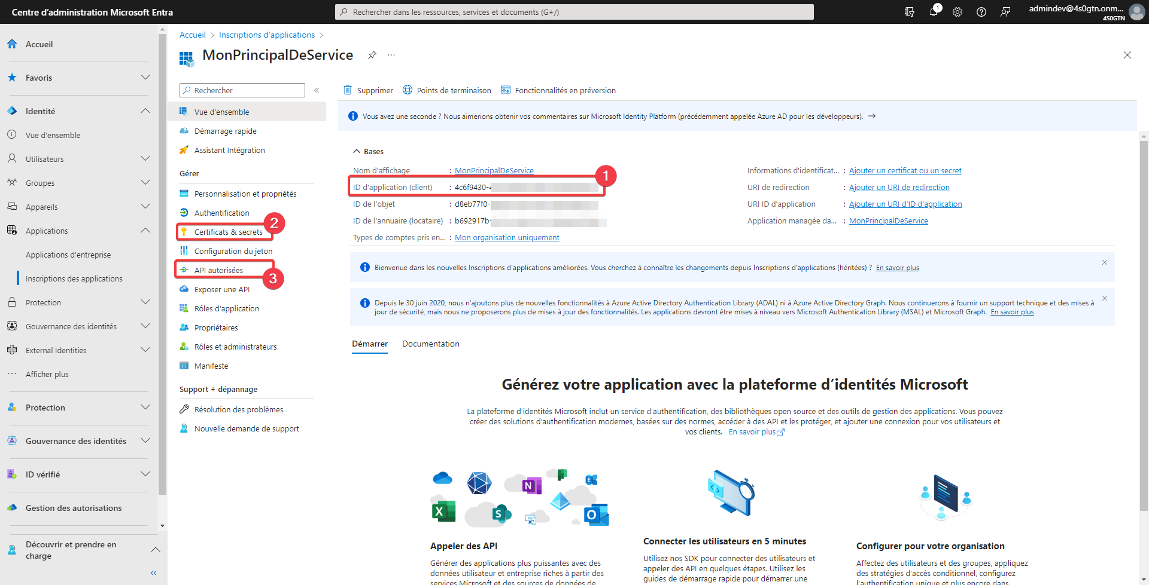Open the more options ellipsis beside title
This screenshot has width=1149, height=585.
pyautogui.click(x=391, y=55)
